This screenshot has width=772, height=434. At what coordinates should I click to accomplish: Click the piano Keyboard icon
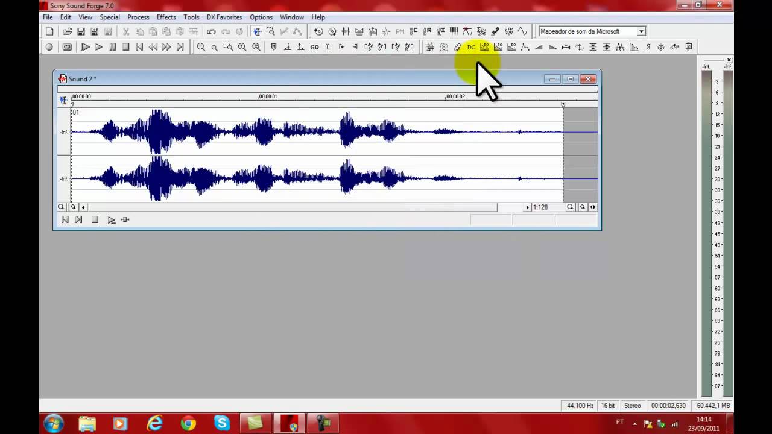click(454, 31)
